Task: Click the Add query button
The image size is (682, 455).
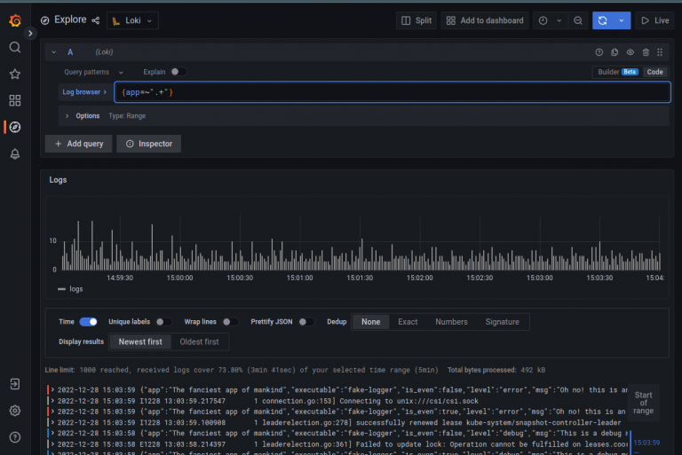Action: (79, 144)
